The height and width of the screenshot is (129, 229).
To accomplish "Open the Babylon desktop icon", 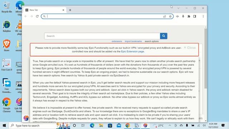I will click(6, 26).
